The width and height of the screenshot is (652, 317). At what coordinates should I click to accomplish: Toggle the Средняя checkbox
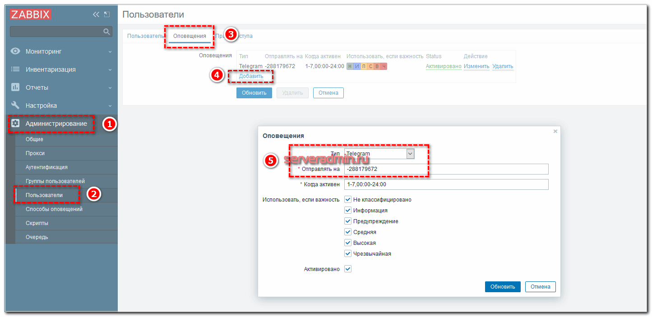coord(348,232)
